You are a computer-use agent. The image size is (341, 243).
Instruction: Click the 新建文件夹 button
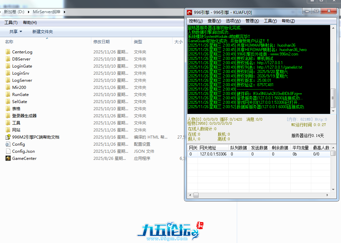pos(43,32)
